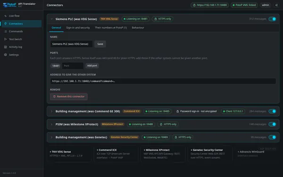The width and height of the screenshot is (283, 177).
Task: Open the Sign-in and security tab
Action: click(78, 28)
